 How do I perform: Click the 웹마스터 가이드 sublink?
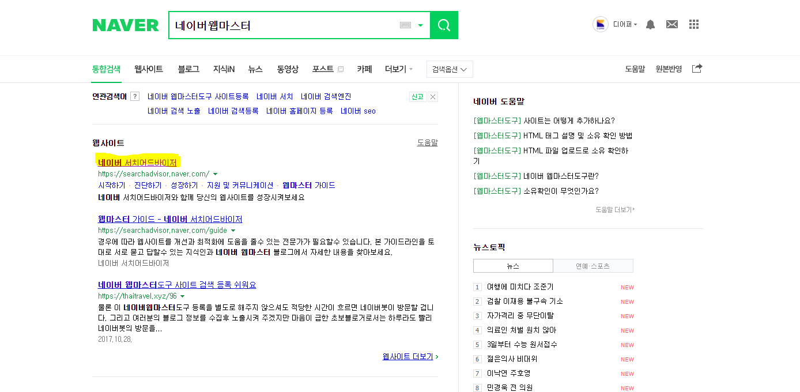(x=309, y=186)
